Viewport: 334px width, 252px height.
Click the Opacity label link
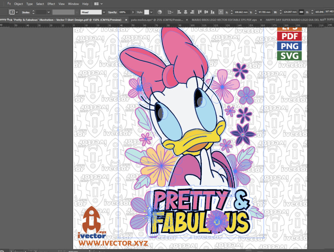tap(112, 12)
